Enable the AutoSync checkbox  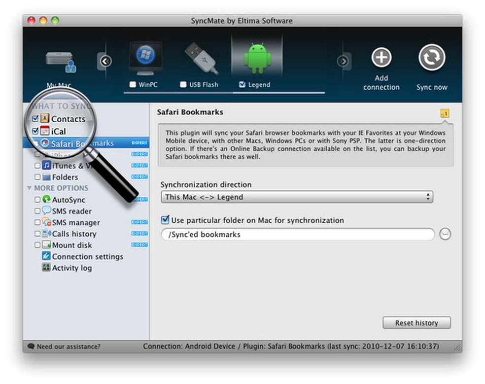point(37,200)
